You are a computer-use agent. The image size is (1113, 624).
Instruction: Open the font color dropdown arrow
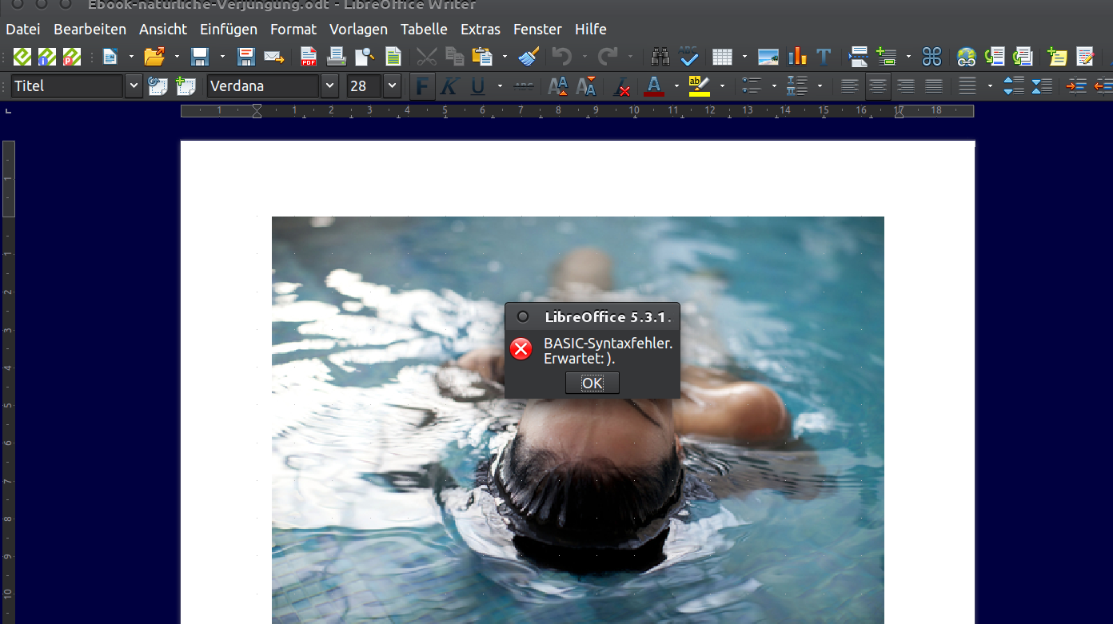676,85
